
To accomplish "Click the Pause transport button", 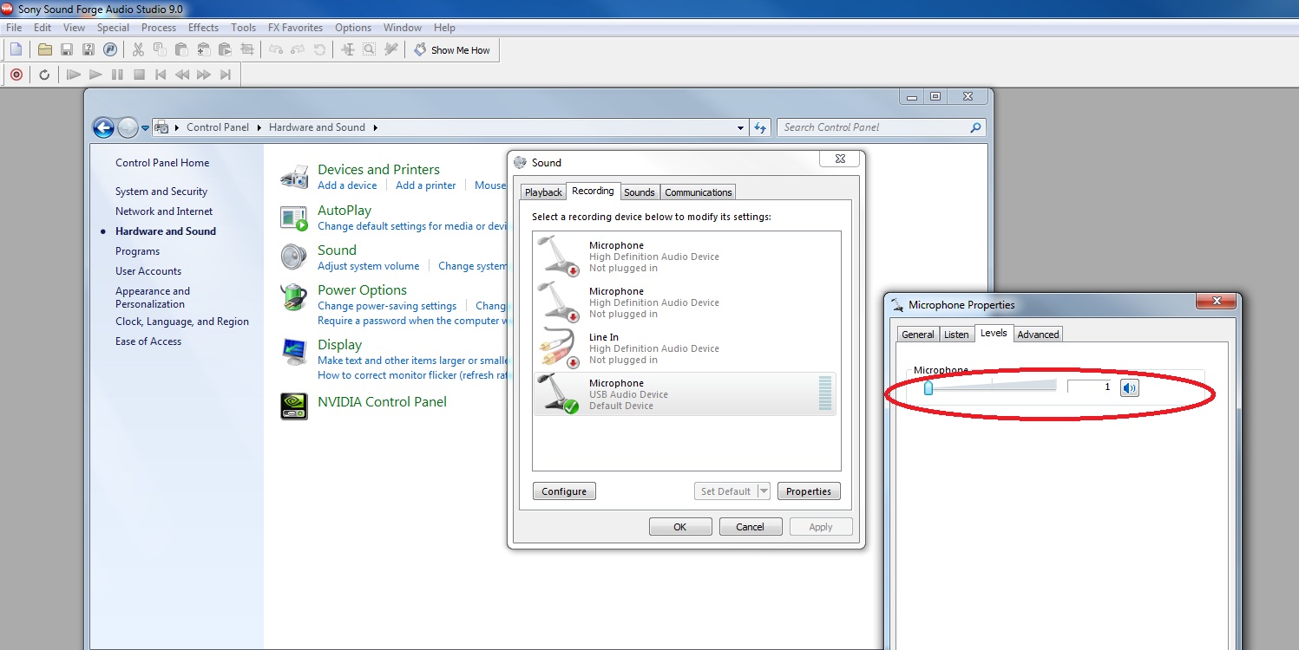I will coord(117,75).
